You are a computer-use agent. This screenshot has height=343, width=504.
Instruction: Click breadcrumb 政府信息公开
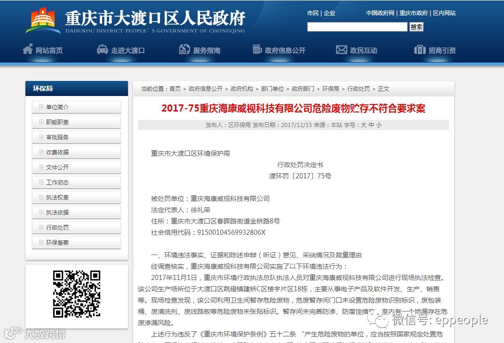[x=205, y=89]
